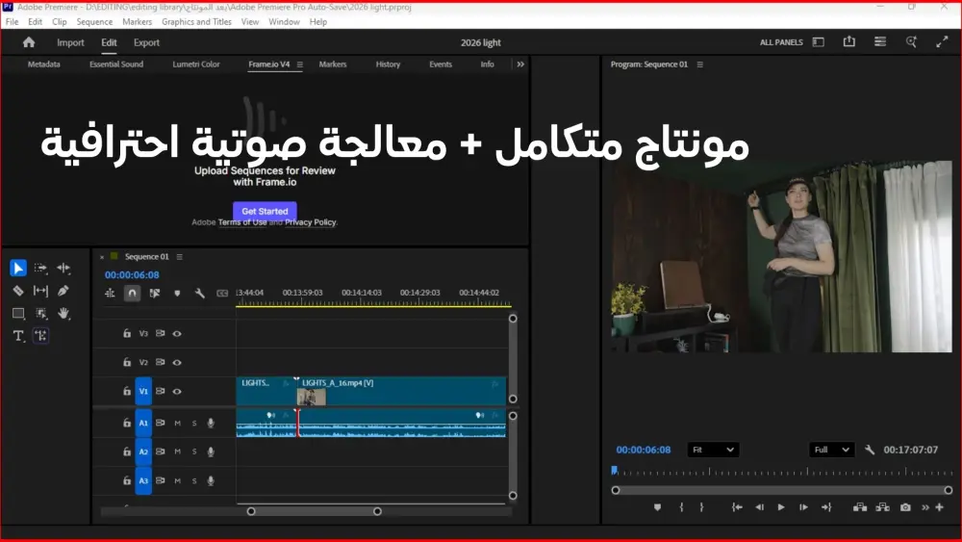Toggle V1 source patching target

[x=143, y=391]
